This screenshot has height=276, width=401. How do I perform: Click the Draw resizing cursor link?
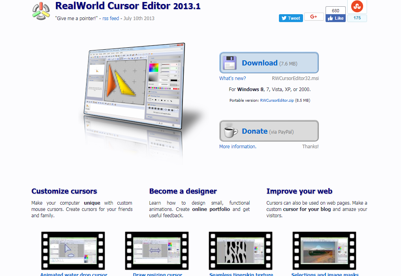(x=158, y=274)
